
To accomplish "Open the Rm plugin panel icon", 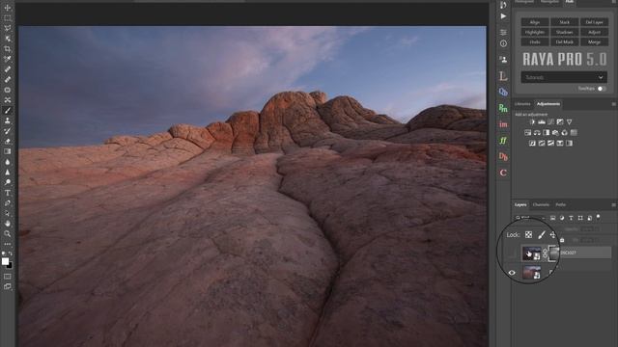I will click(x=503, y=108).
